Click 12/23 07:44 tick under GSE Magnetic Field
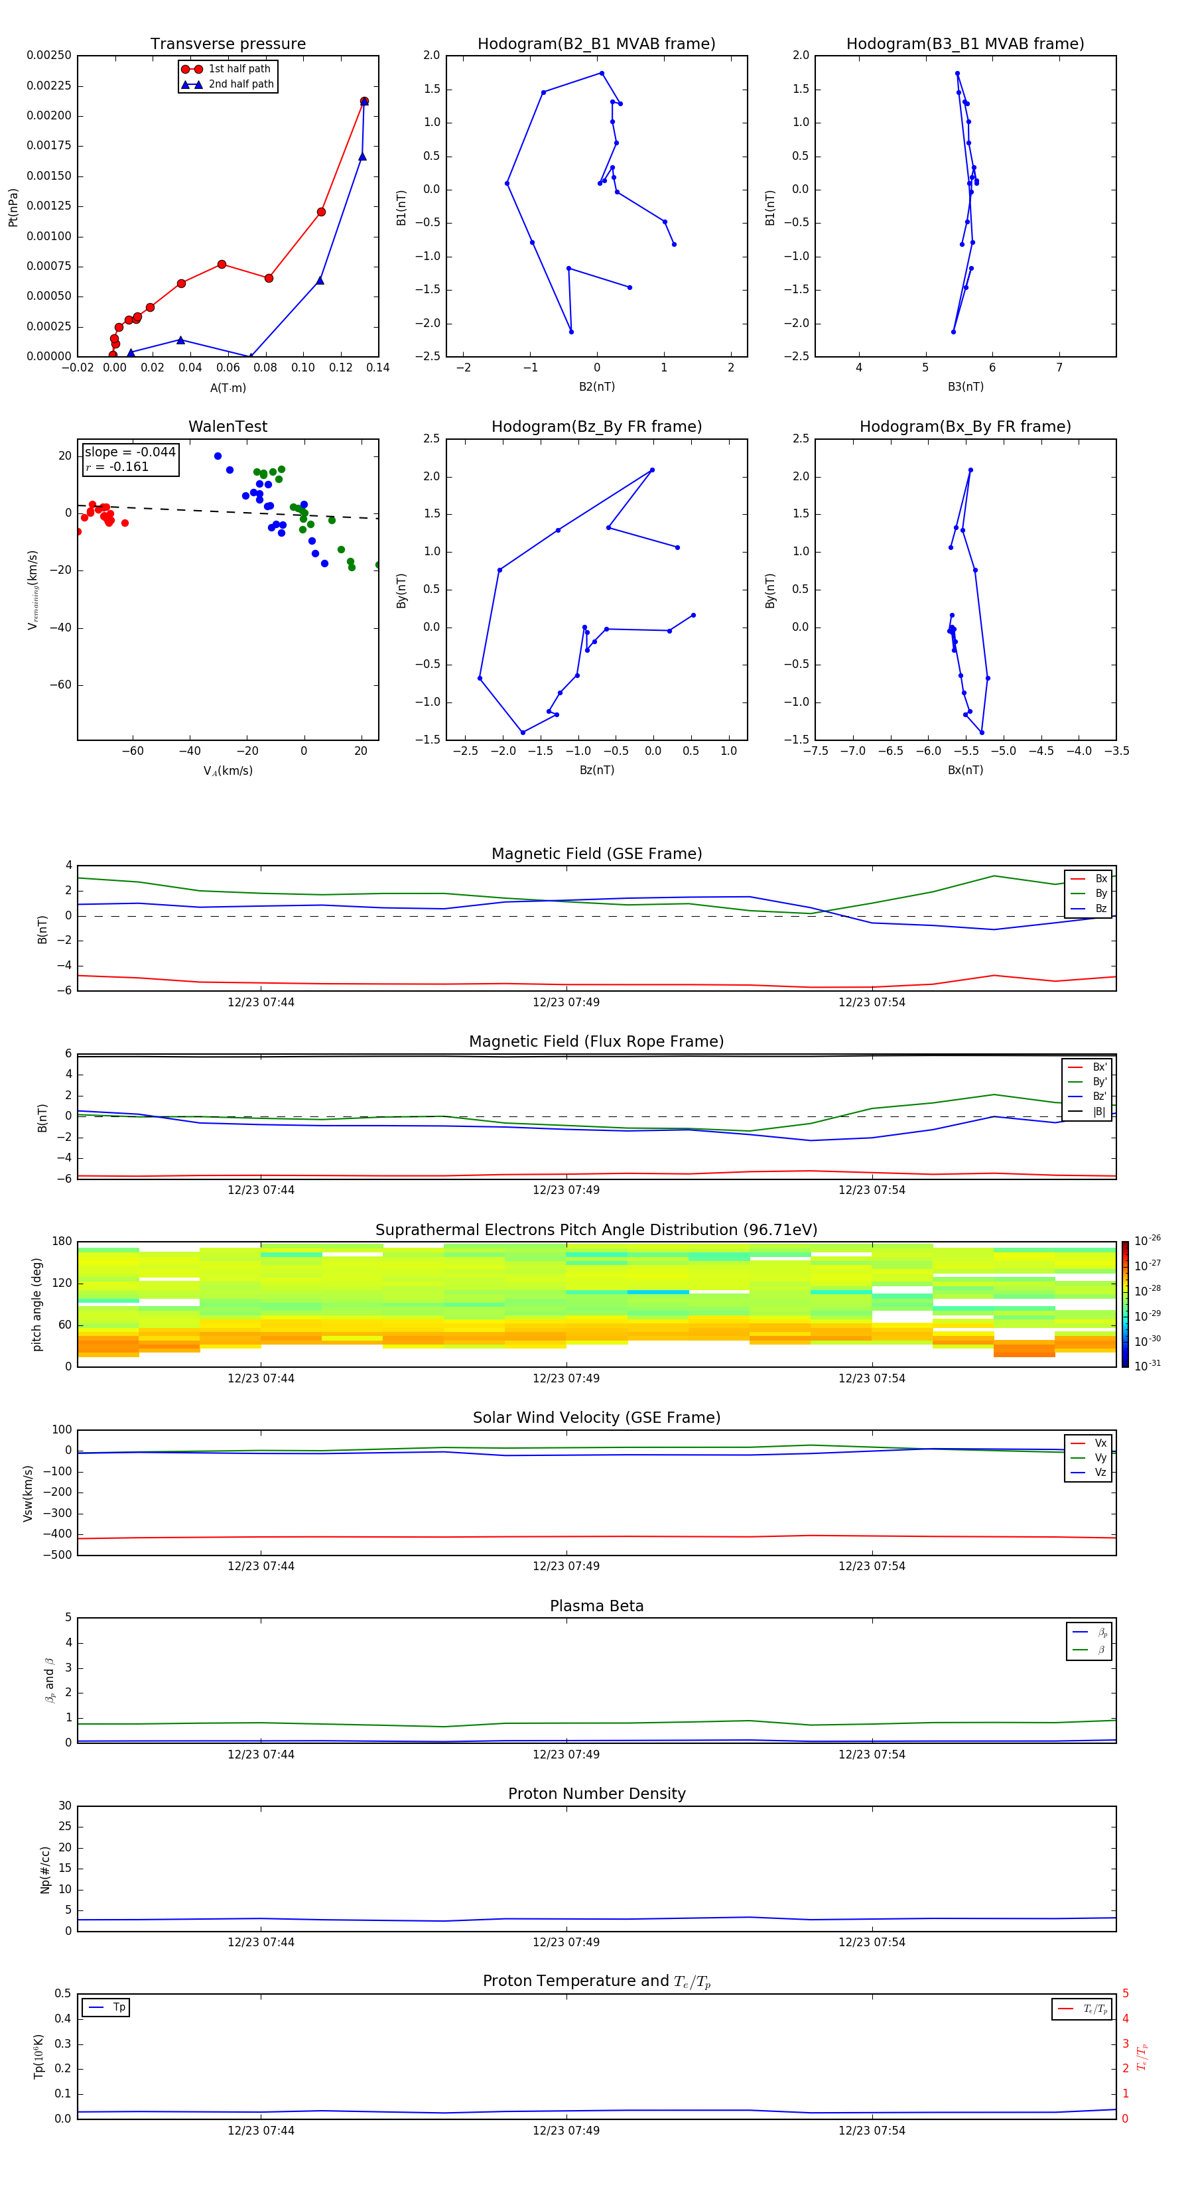 pos(261,1003)
